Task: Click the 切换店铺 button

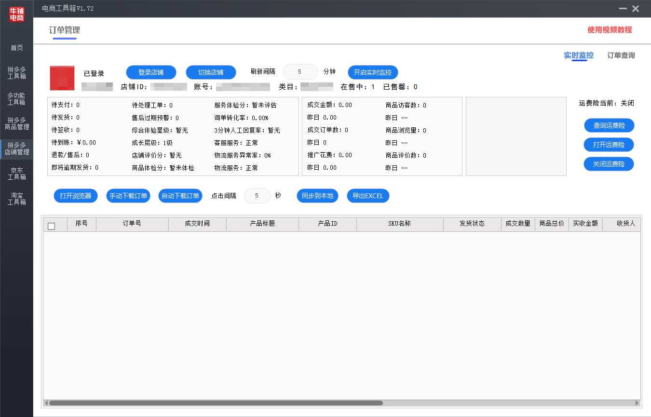Action: click(211, 72)
